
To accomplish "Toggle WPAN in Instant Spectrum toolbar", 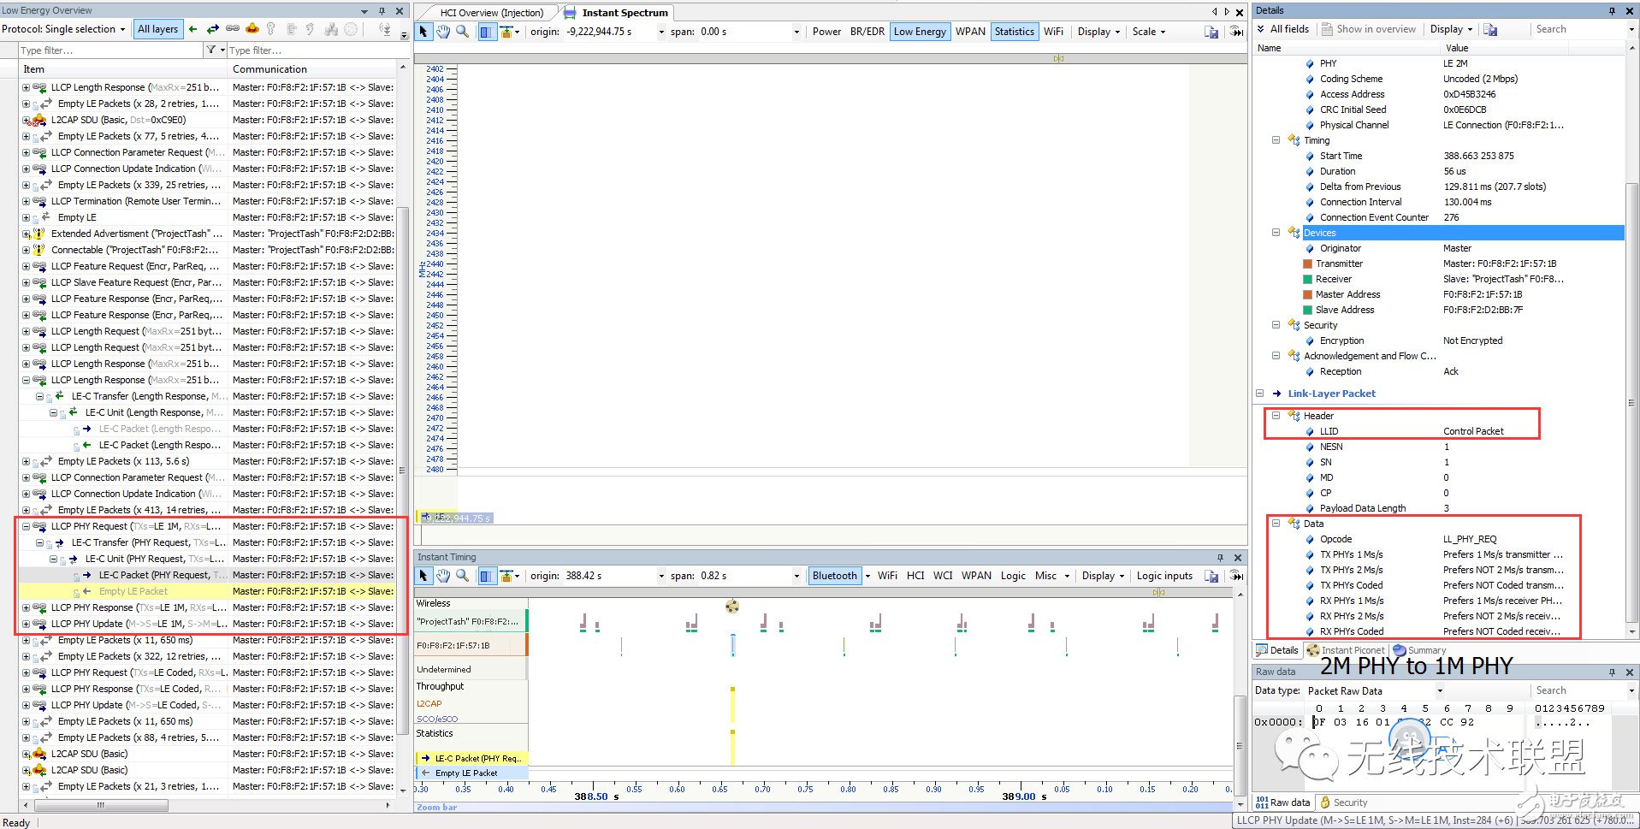I will [x=970, y=32].
